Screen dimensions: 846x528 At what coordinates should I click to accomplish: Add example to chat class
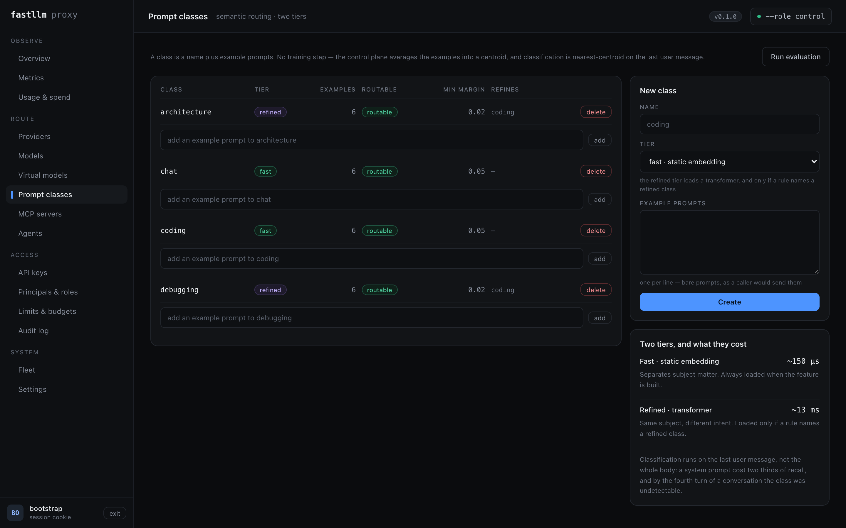pyautogui.click(x=600, y=199)
